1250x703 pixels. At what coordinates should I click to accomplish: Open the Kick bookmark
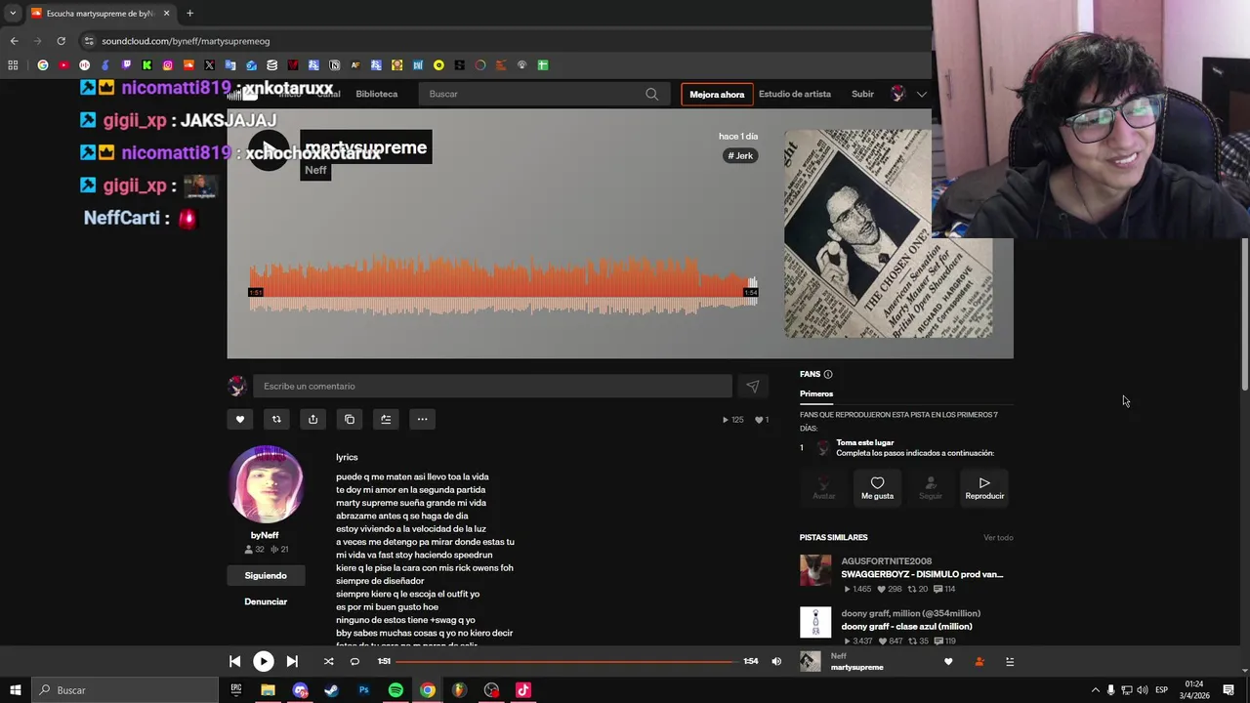tap(146, 65)
